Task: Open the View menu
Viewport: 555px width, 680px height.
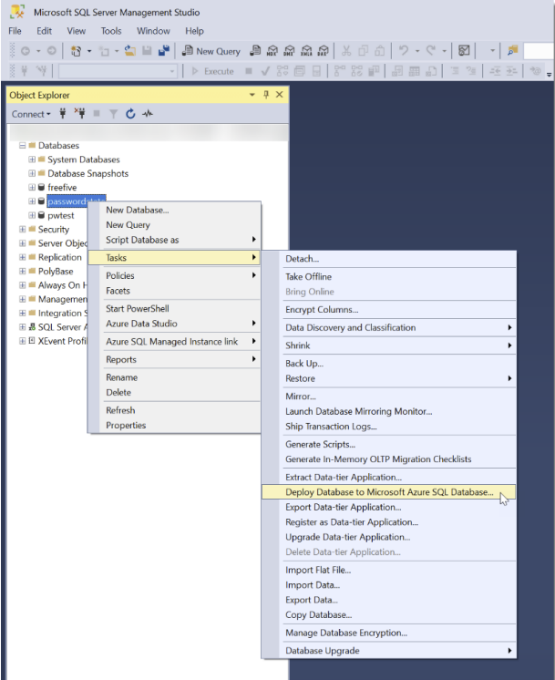Action: (x=77, y=31)
